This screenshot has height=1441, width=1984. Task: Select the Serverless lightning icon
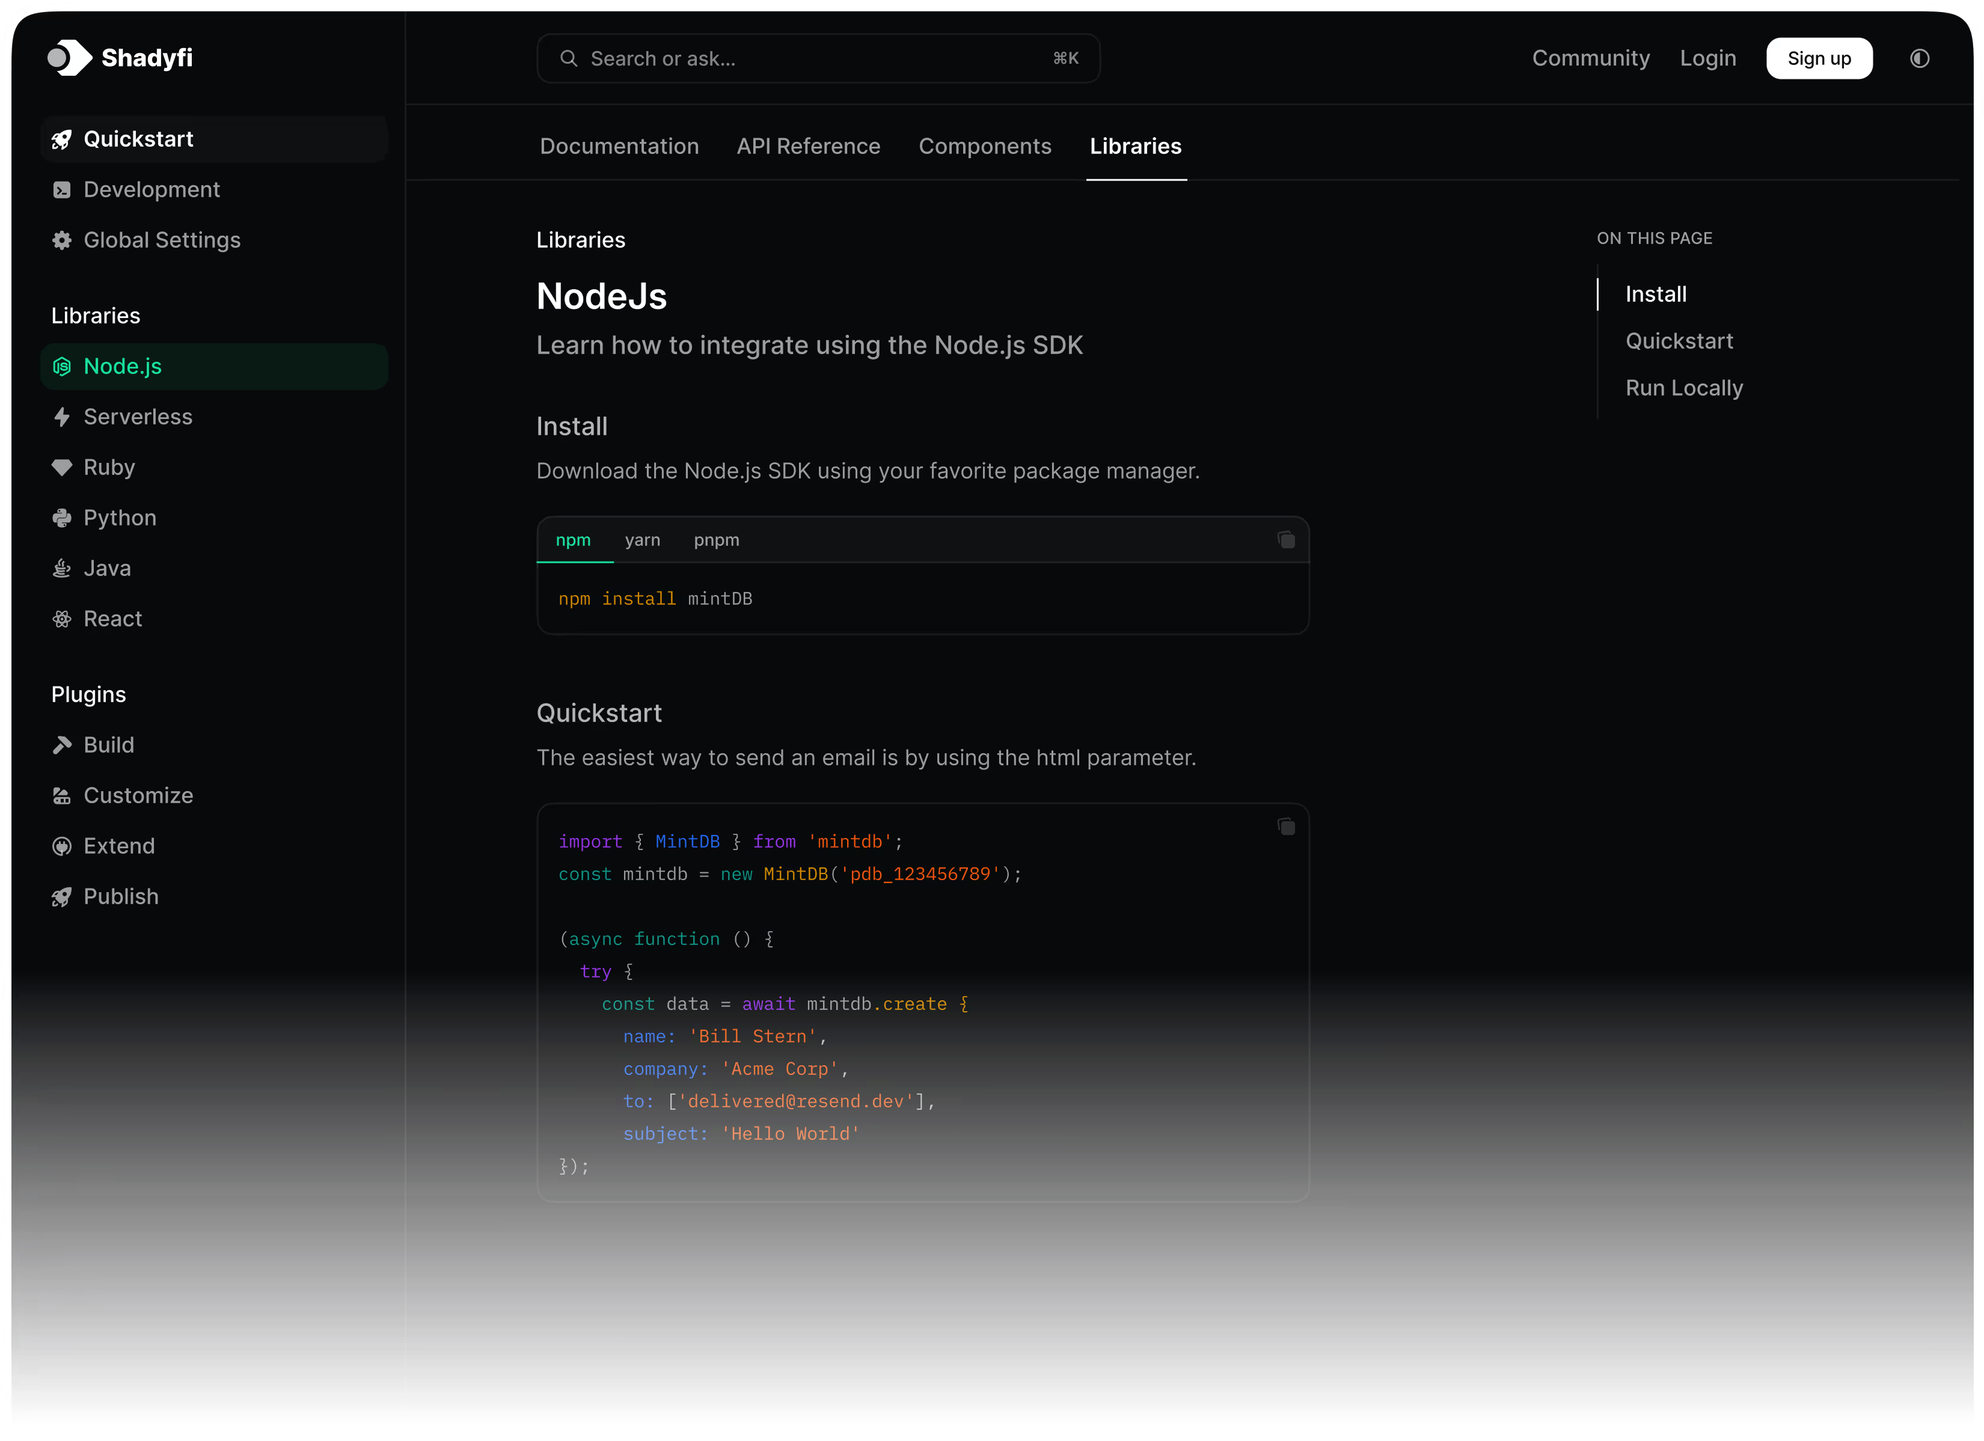[61, 417]
